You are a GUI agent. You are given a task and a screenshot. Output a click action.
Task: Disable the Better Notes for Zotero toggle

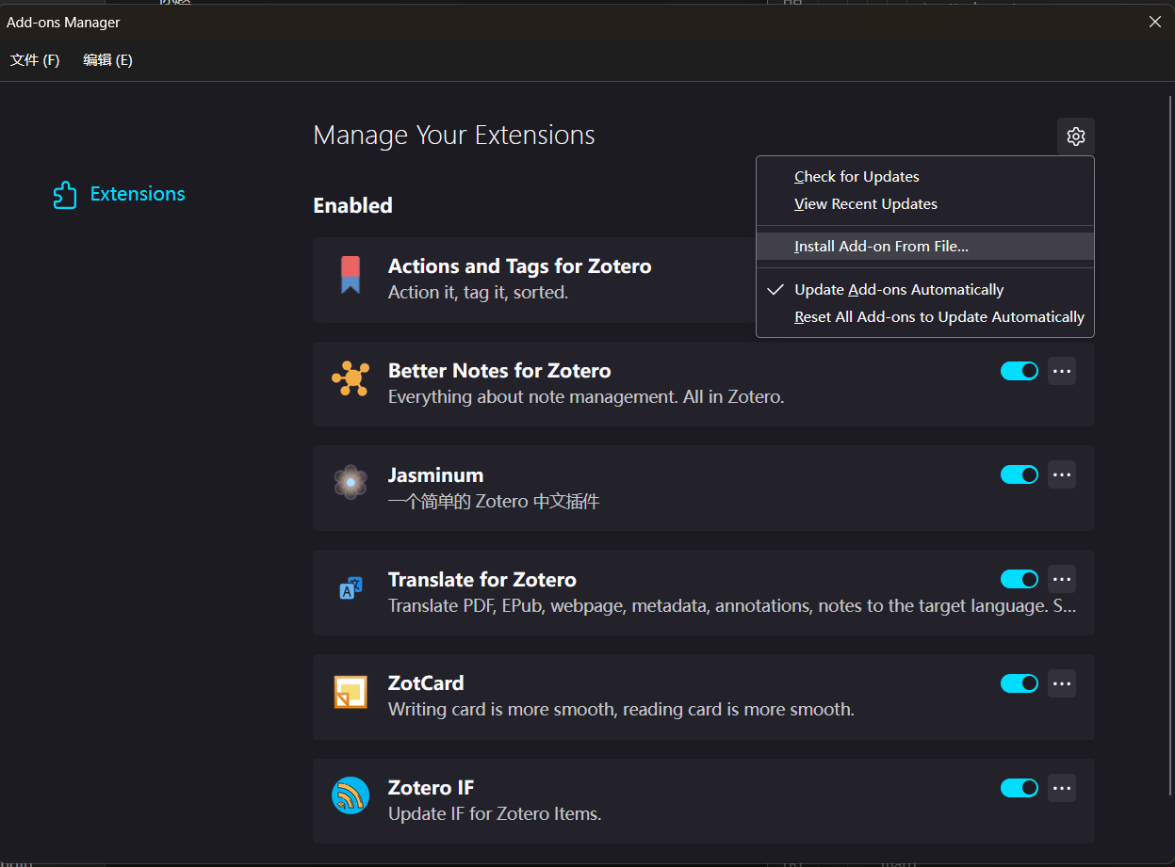coord(1019,371)
